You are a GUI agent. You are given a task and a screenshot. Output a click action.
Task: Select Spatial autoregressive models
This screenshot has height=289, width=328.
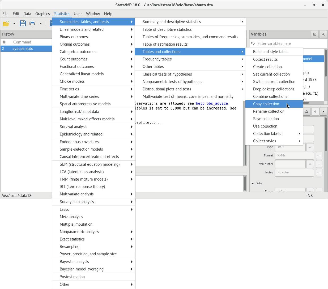94,104
